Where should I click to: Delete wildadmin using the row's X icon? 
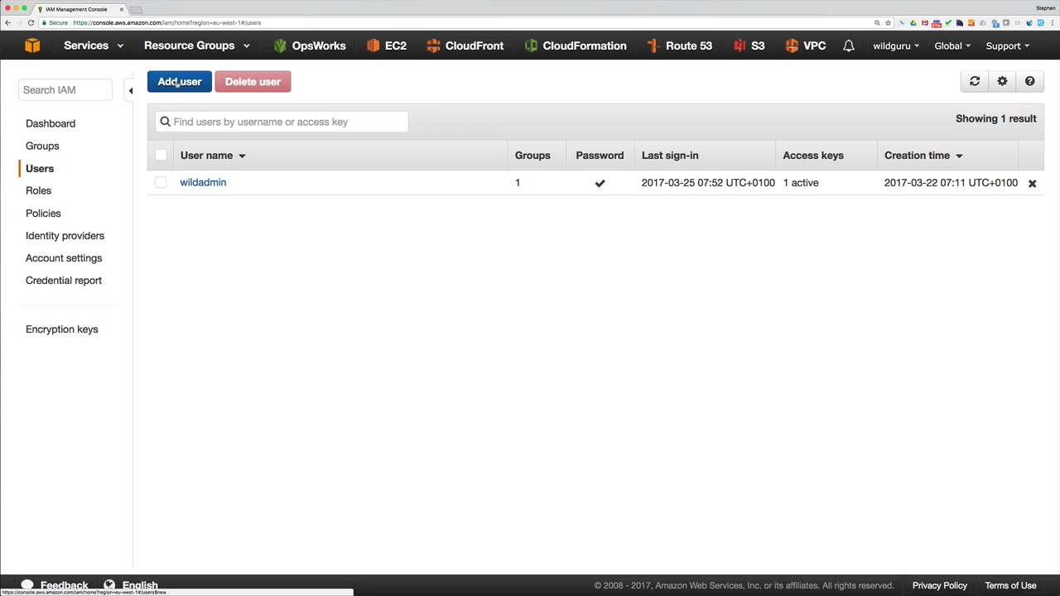1032,183
